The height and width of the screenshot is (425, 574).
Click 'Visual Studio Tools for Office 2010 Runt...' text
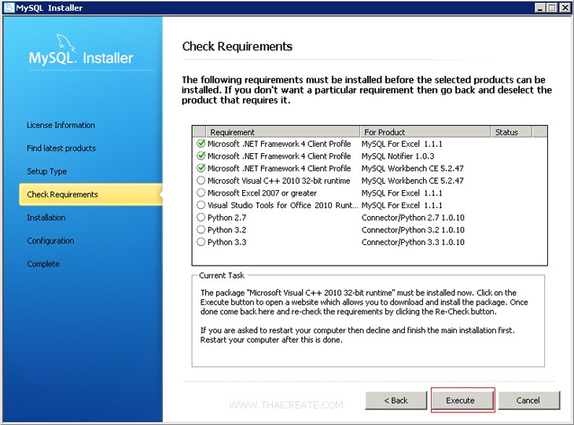(282, 205)
